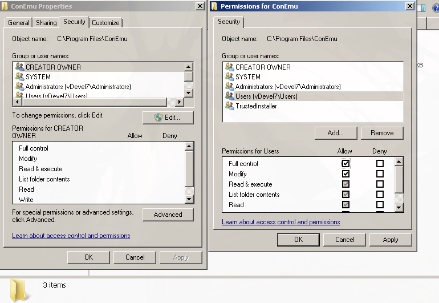Select SYSTEM in ConEmu Properties user list
Viewport: 439px width, 303px height.
99,77
